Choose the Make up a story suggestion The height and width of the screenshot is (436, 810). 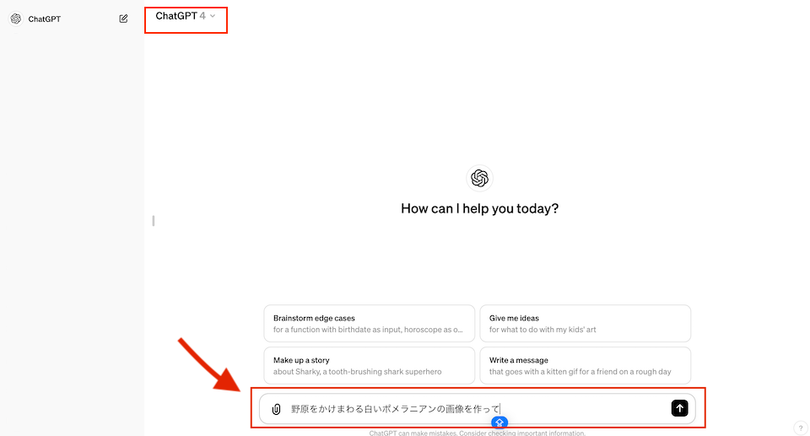[369, 365]
